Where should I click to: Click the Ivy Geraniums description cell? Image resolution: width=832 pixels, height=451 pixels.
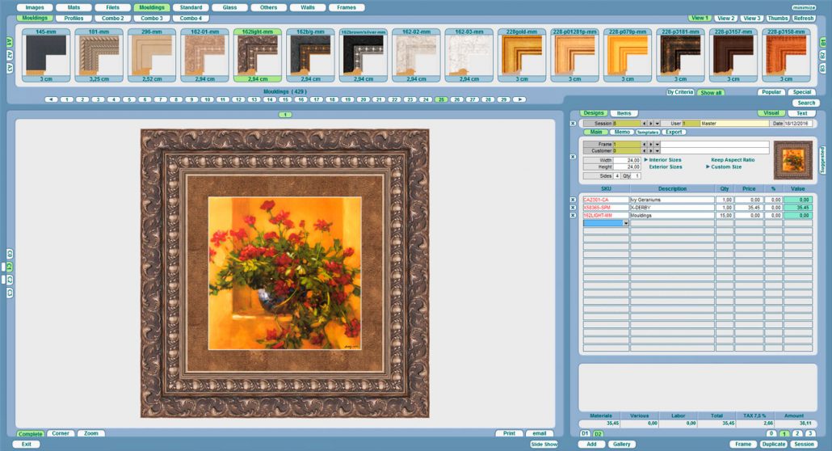pyautogui.click(x=672, y=200)
